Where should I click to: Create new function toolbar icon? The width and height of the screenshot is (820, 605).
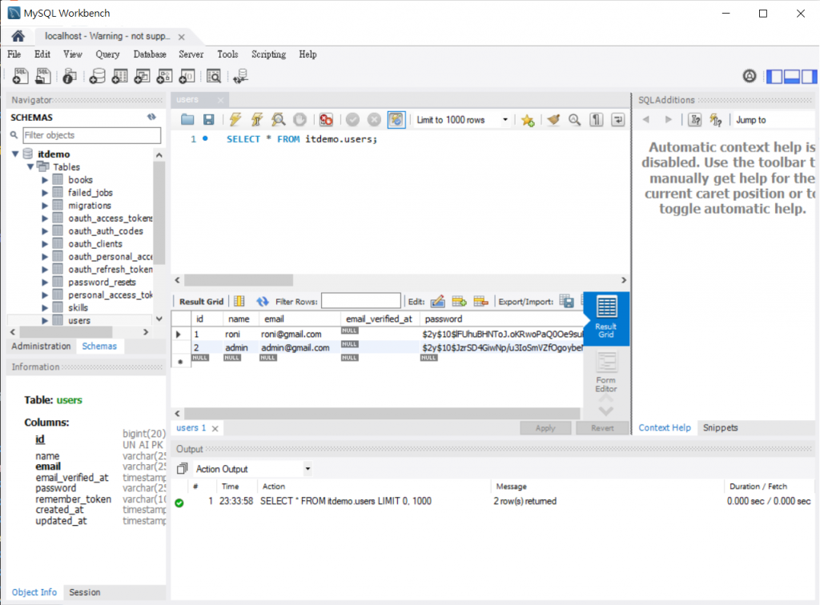click(187, 76)
